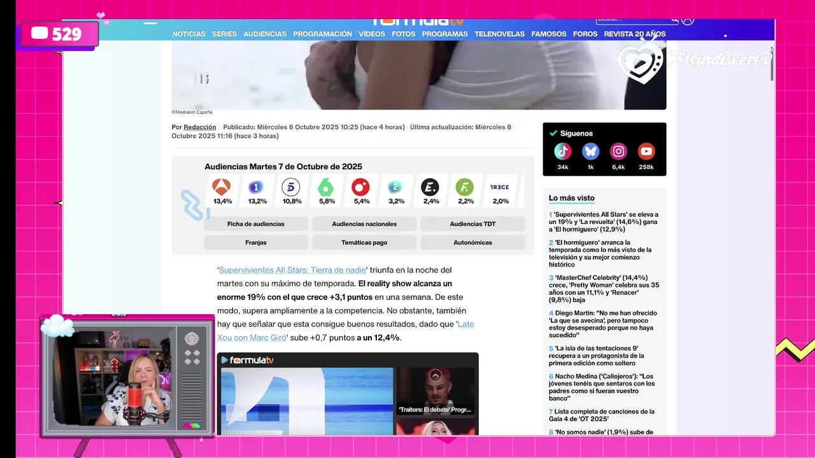This screenshot has width=815, height=458.
Task: Open story 3 about 'MasterChef Celebrity'
Action: click(604, 289)
